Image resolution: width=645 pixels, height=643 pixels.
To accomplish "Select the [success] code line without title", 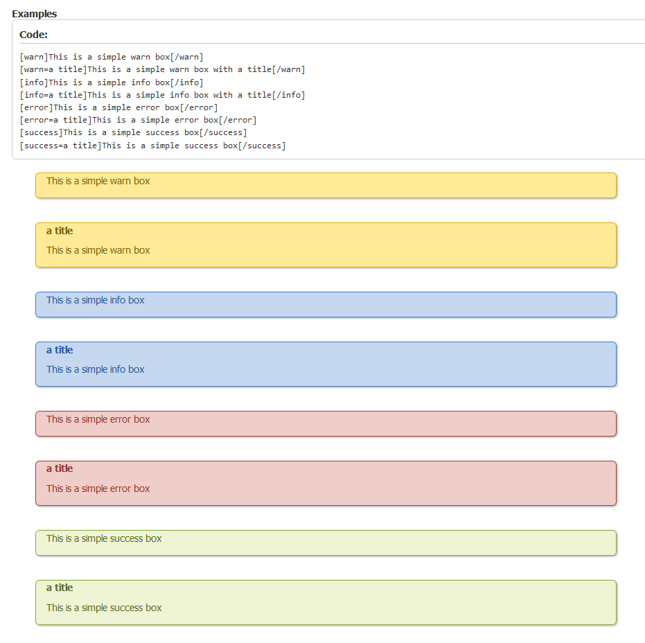I will click(133, 132).
